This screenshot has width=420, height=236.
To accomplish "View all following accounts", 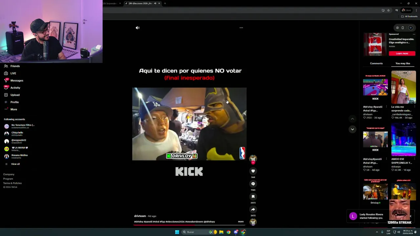I will point(12,164).
